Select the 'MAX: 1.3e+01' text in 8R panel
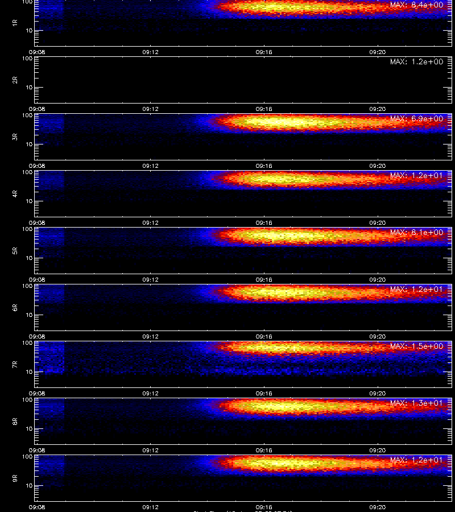The width and height of the screenshot is (455, 512). (x=416, y=403)
